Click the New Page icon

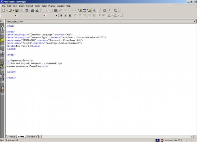pos(4,11)
